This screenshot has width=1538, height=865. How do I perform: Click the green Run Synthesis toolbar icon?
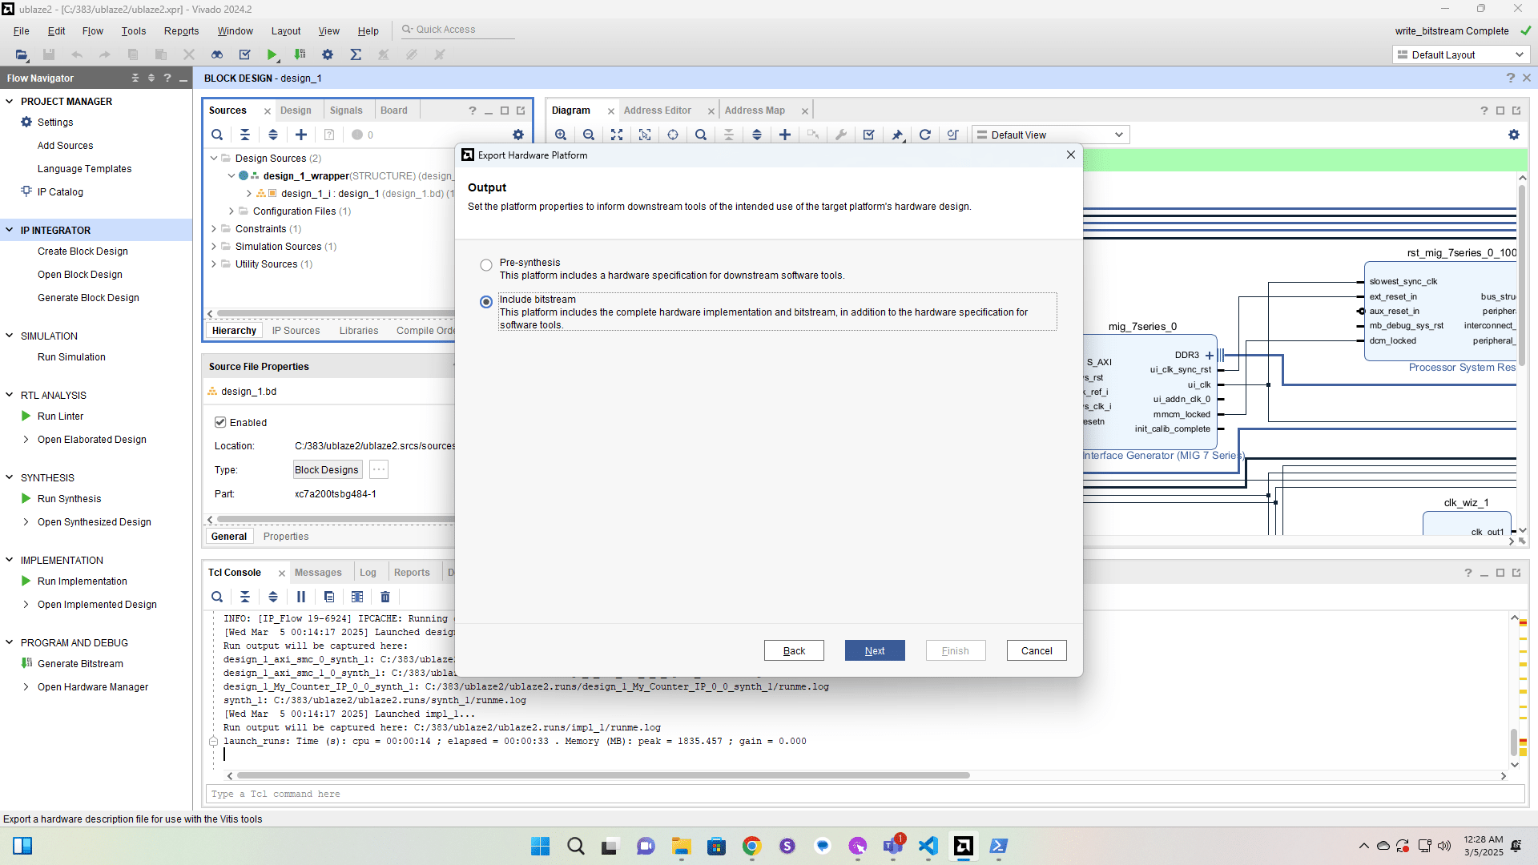tap(272, 54)
